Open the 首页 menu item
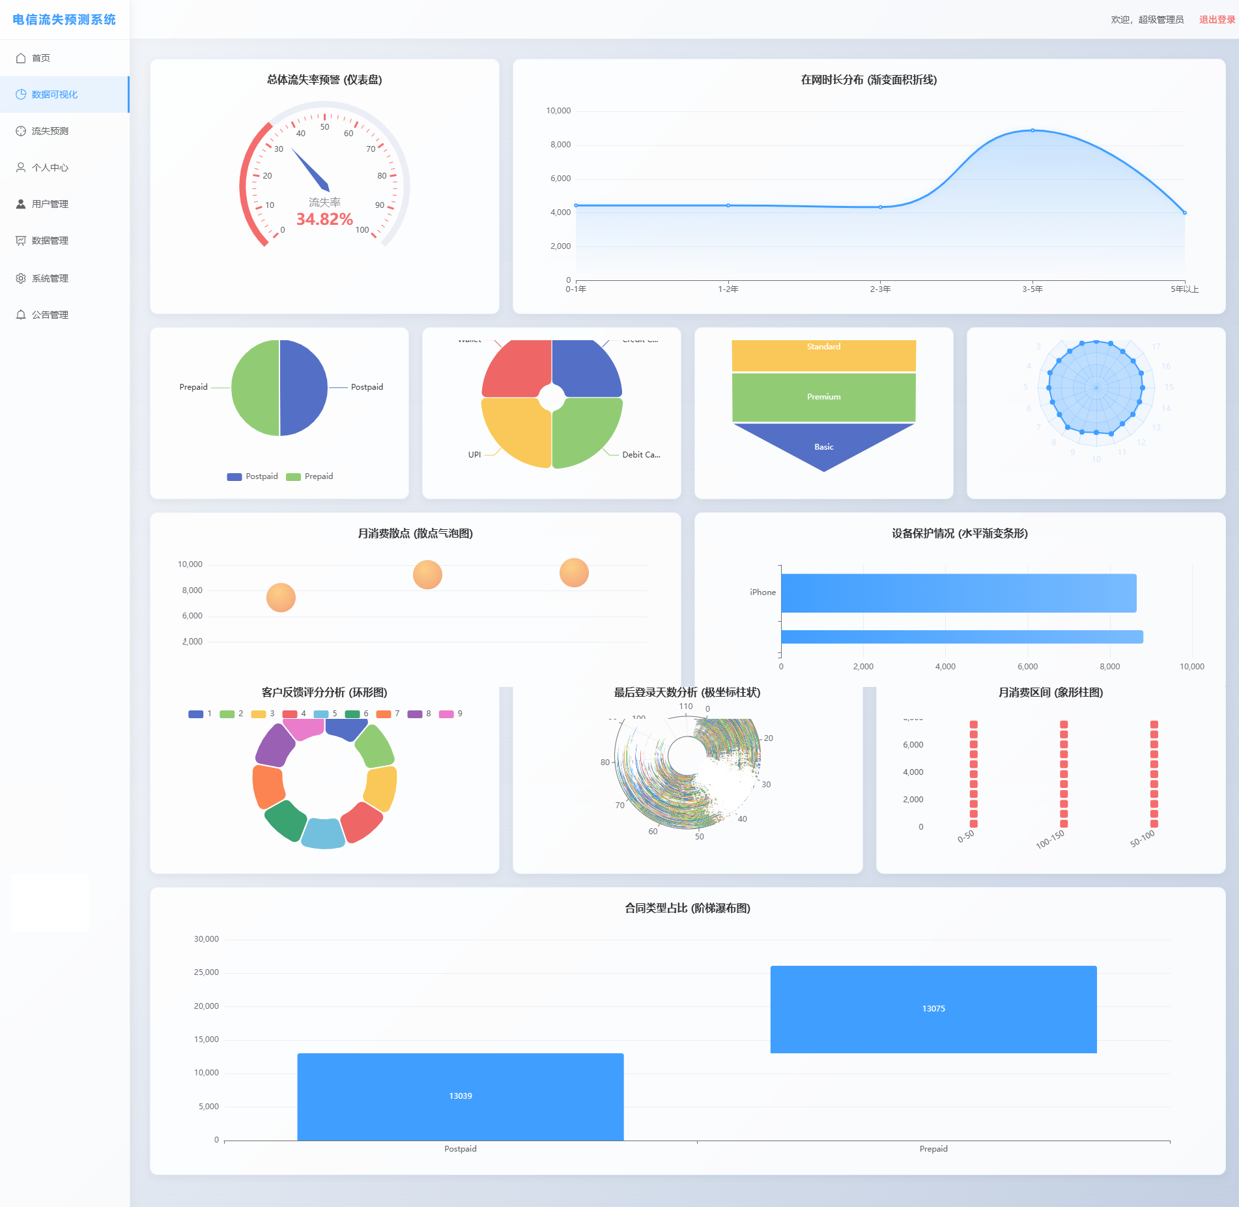This screenshot has height=1207, width=1239. (41, 58)
